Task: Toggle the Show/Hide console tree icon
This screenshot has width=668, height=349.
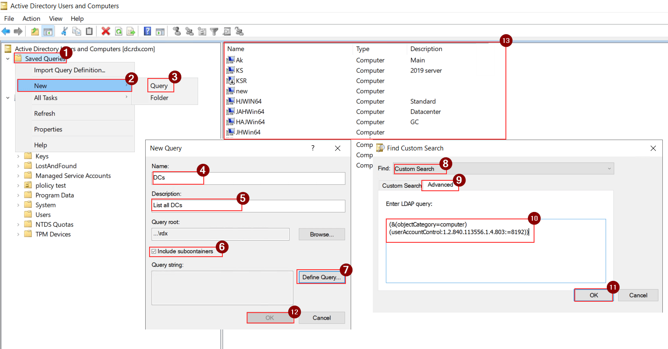Action: pos(49,31)
